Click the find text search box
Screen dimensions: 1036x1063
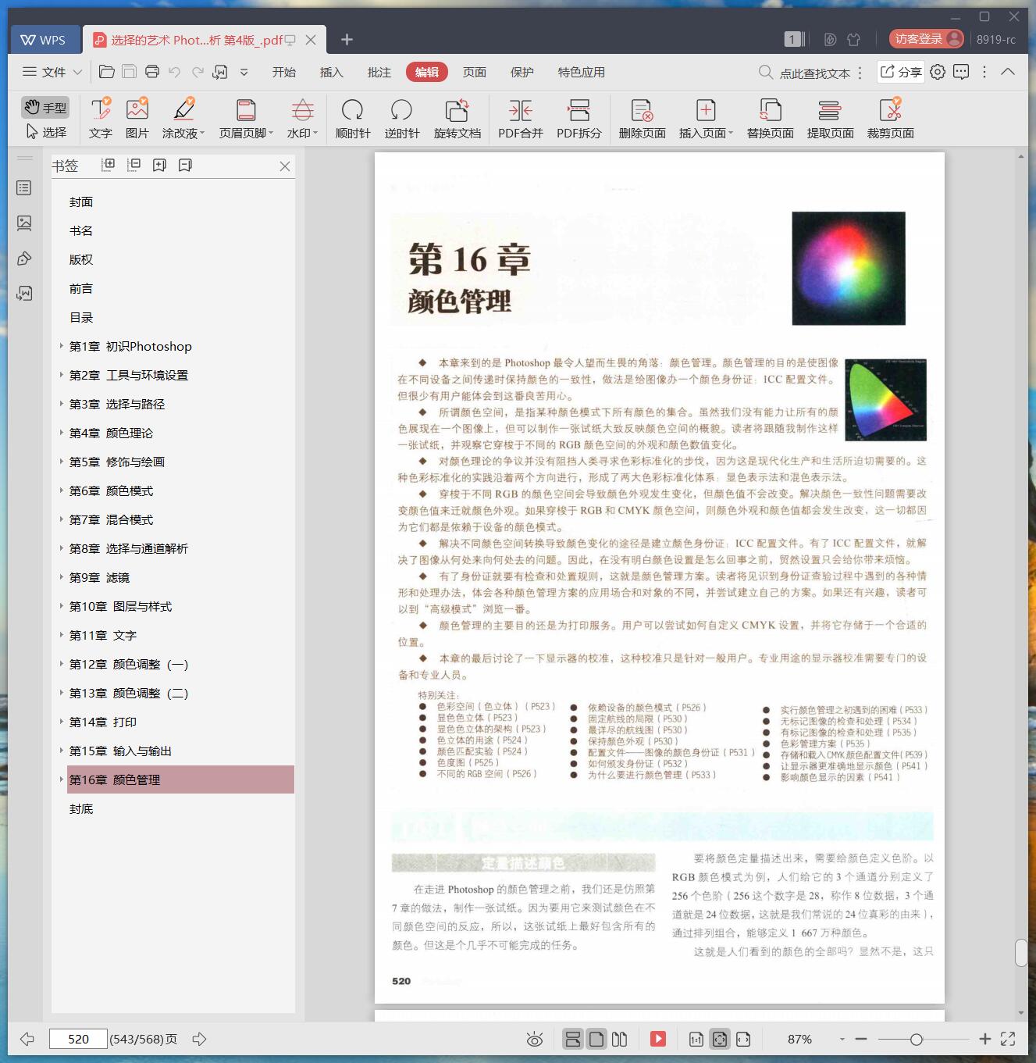pos(805,73)
